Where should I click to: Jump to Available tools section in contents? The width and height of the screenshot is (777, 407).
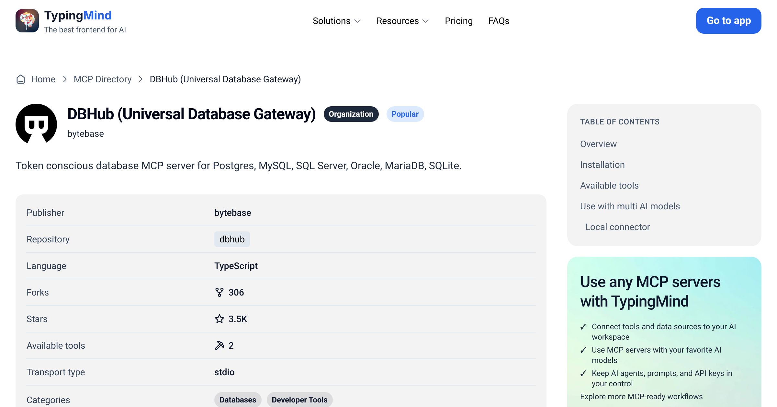pyautogui.click(x=609, y=185)
